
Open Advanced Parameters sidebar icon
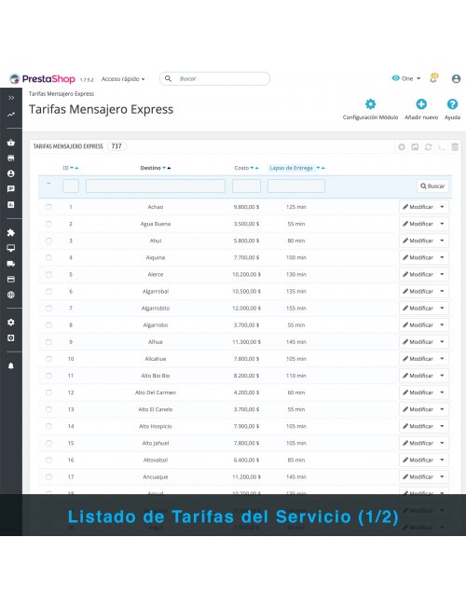11,337
